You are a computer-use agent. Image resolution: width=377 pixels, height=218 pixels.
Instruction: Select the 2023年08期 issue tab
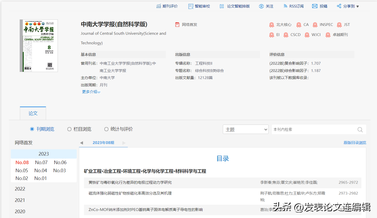coord(103,143)
